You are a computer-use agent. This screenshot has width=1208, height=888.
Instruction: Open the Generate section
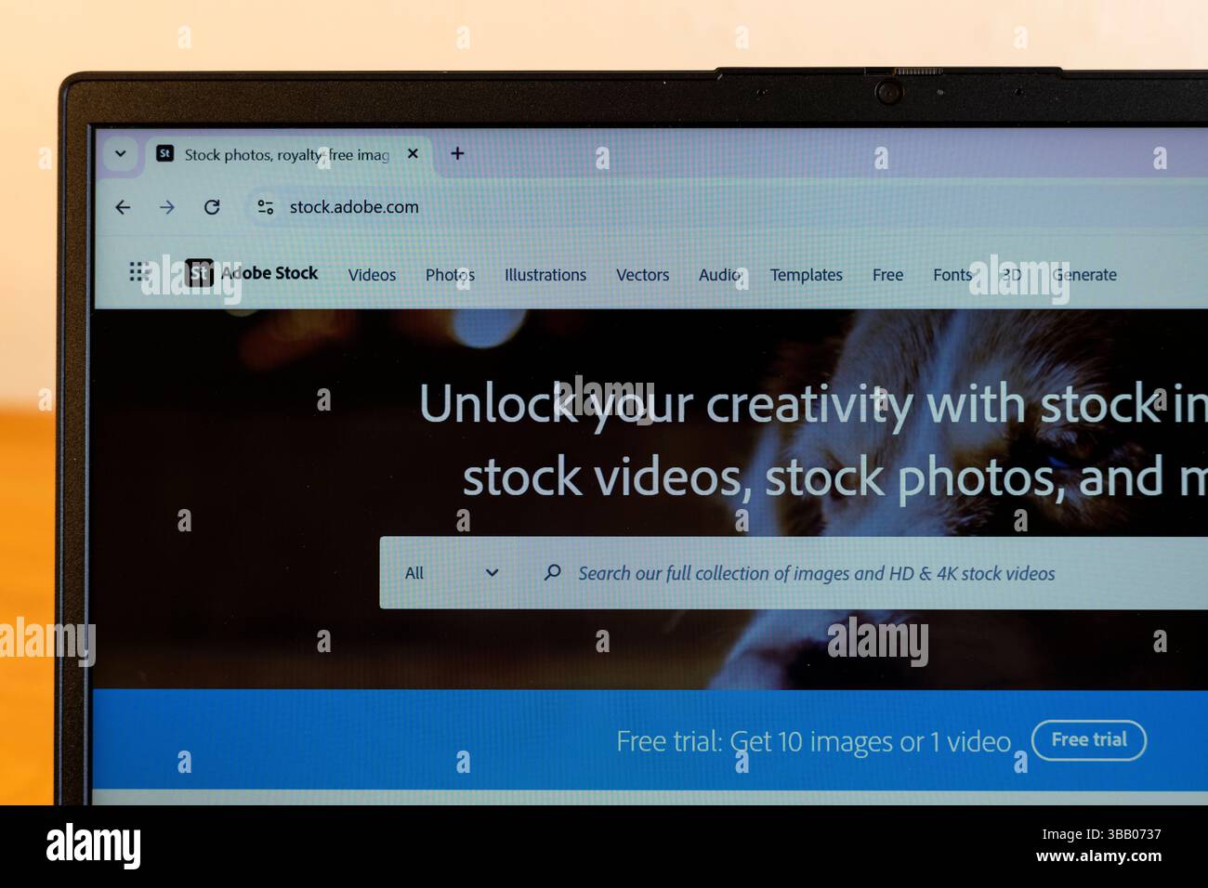pos(1084,275)
